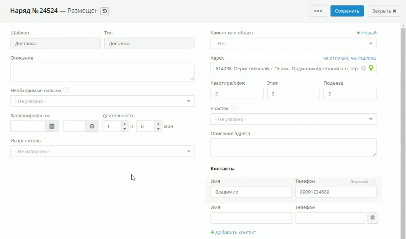Viewport: 406px width, 239px height.
Task: Click help icon next to Участок
Action: pyautogui.click(x=233, y=107)
